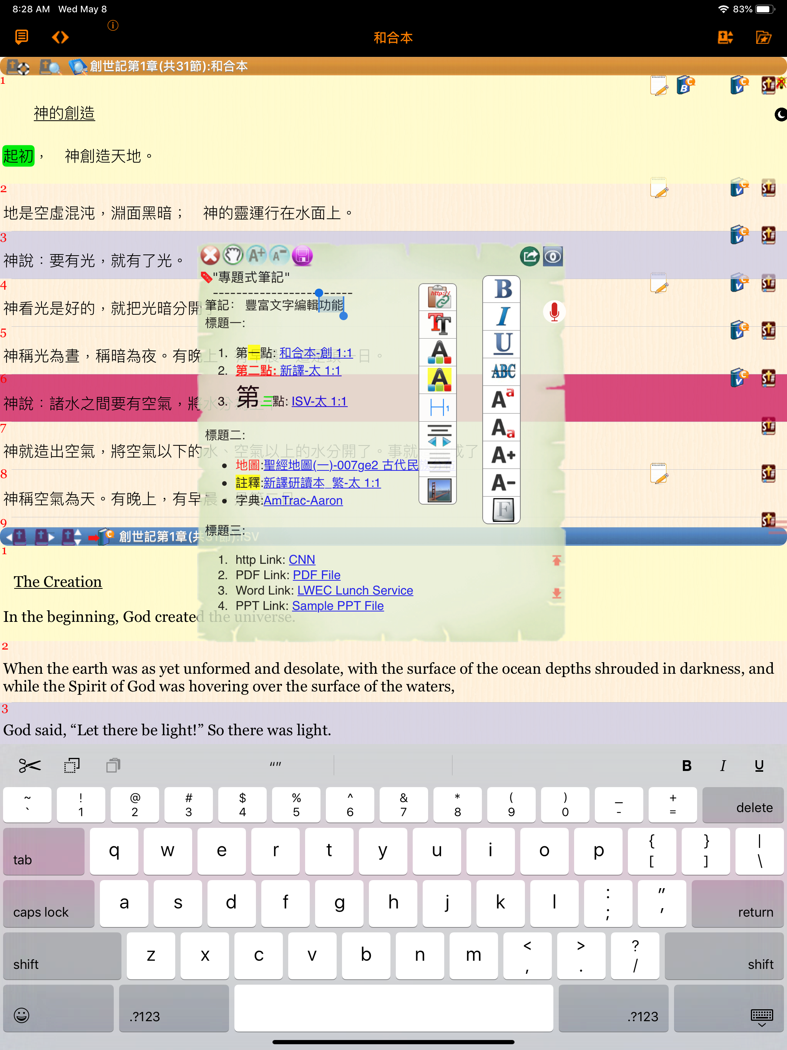Apply strikethrough ABC formatting
Viewport: 787px width, 1050px height.
point(502,371)
